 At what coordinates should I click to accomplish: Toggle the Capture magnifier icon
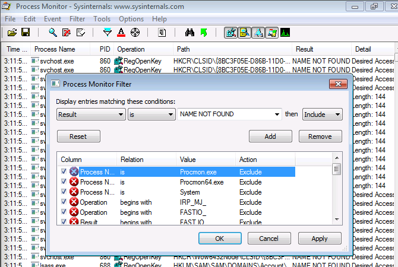tap(53, 33)
